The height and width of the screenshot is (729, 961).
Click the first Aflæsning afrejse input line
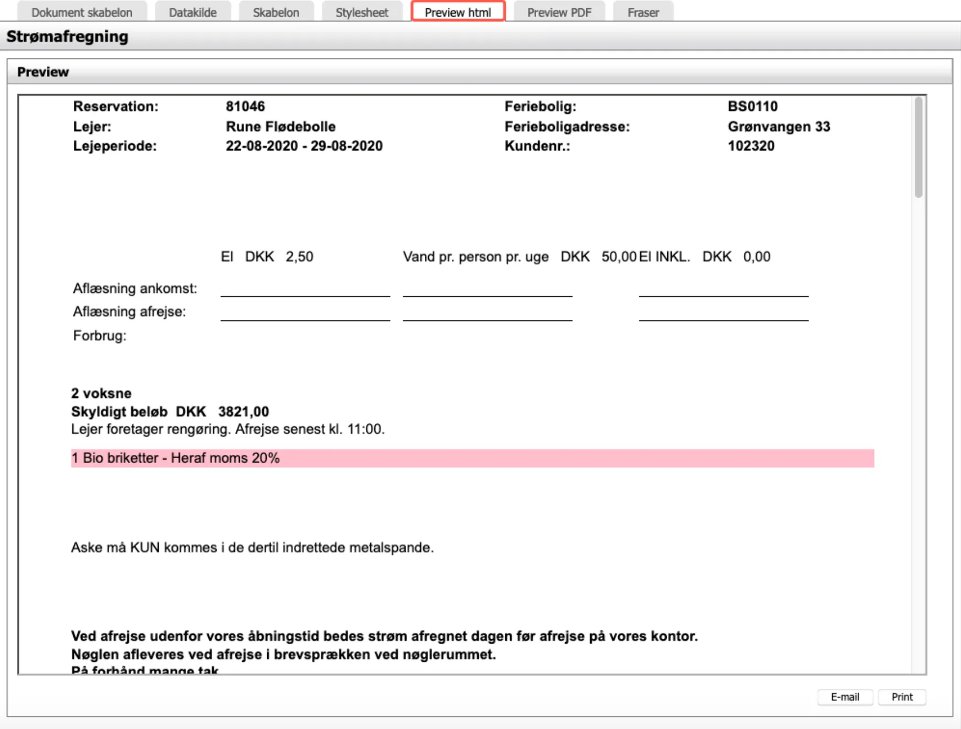point(305,318)
